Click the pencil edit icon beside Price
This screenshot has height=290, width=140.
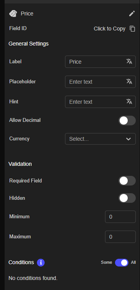point(132,13)
